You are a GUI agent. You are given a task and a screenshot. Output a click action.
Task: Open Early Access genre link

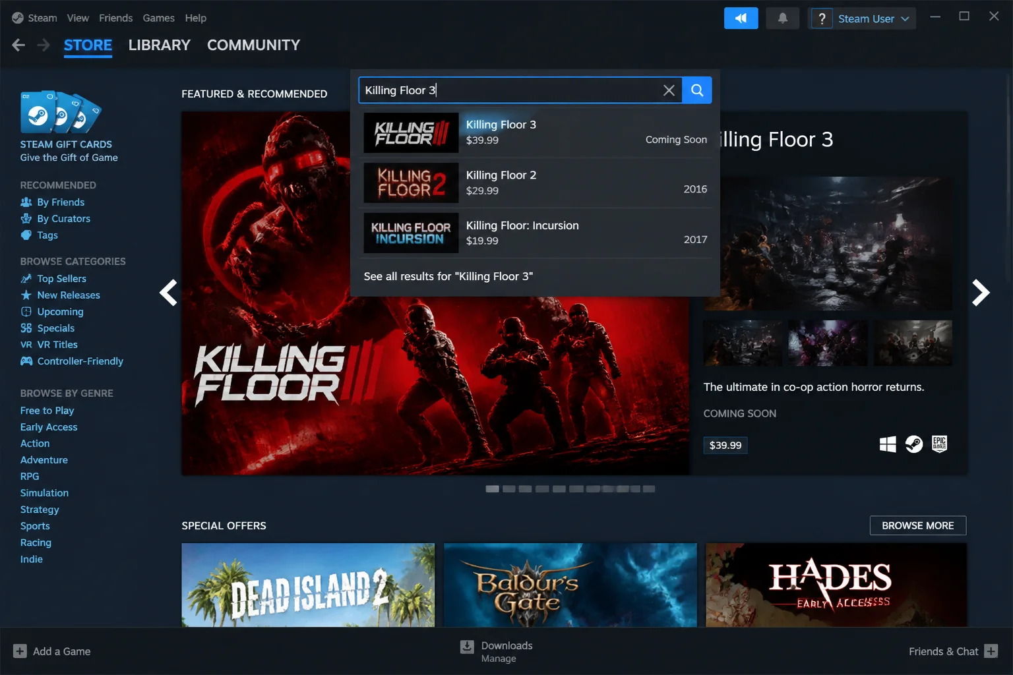(49, 427)
